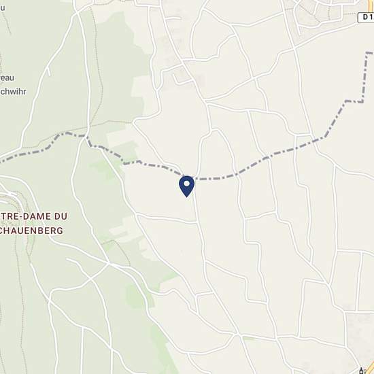374x374 pixels.
Task: Click the small outlined pin beside the bottle icon
Action: [365, 371]
